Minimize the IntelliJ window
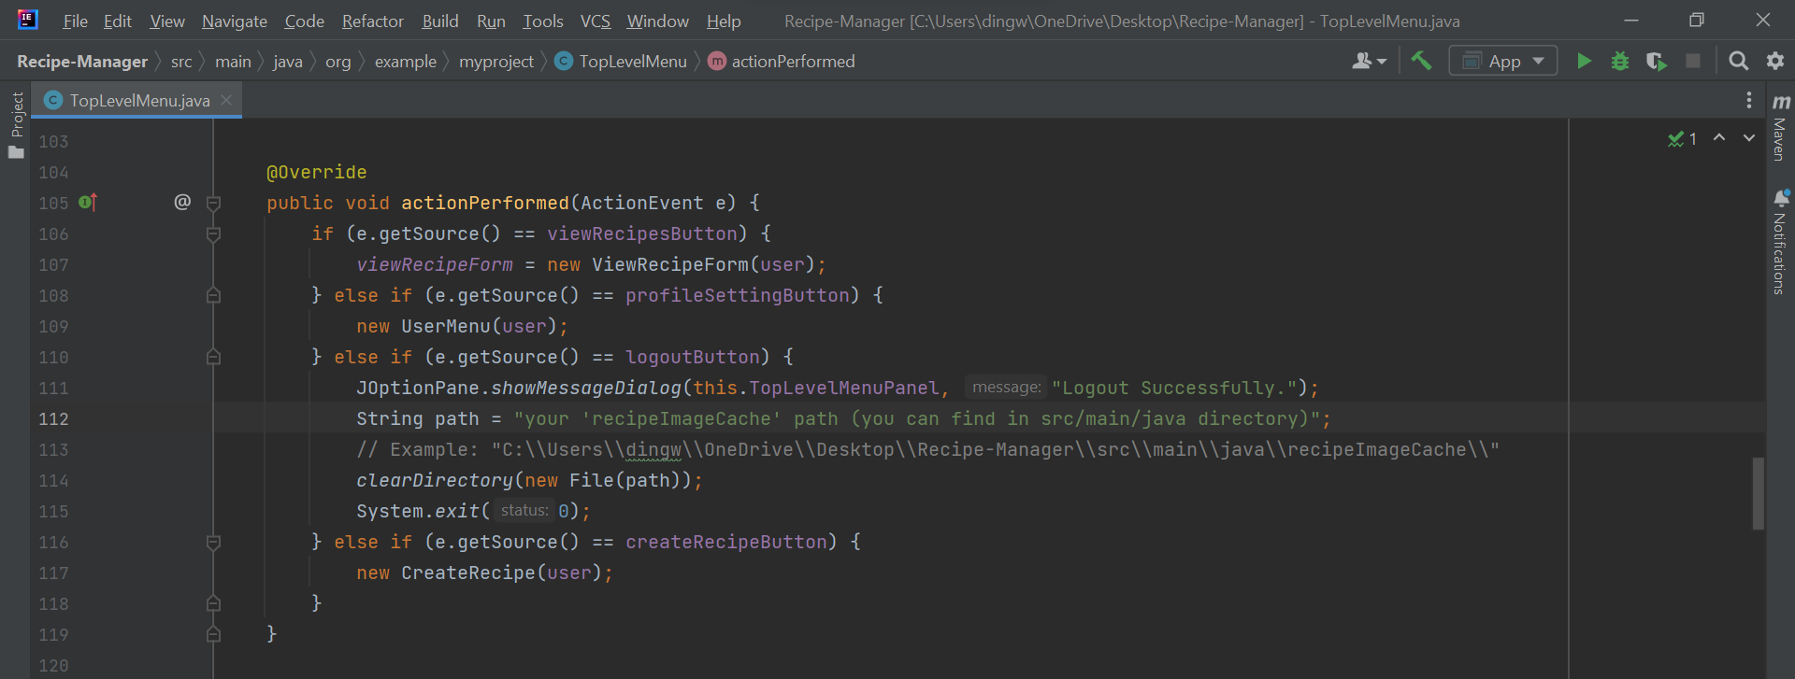1795x679 pixels. click(1631, 20)
